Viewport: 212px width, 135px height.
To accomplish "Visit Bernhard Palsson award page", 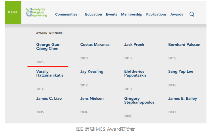I will click(184, 45).
